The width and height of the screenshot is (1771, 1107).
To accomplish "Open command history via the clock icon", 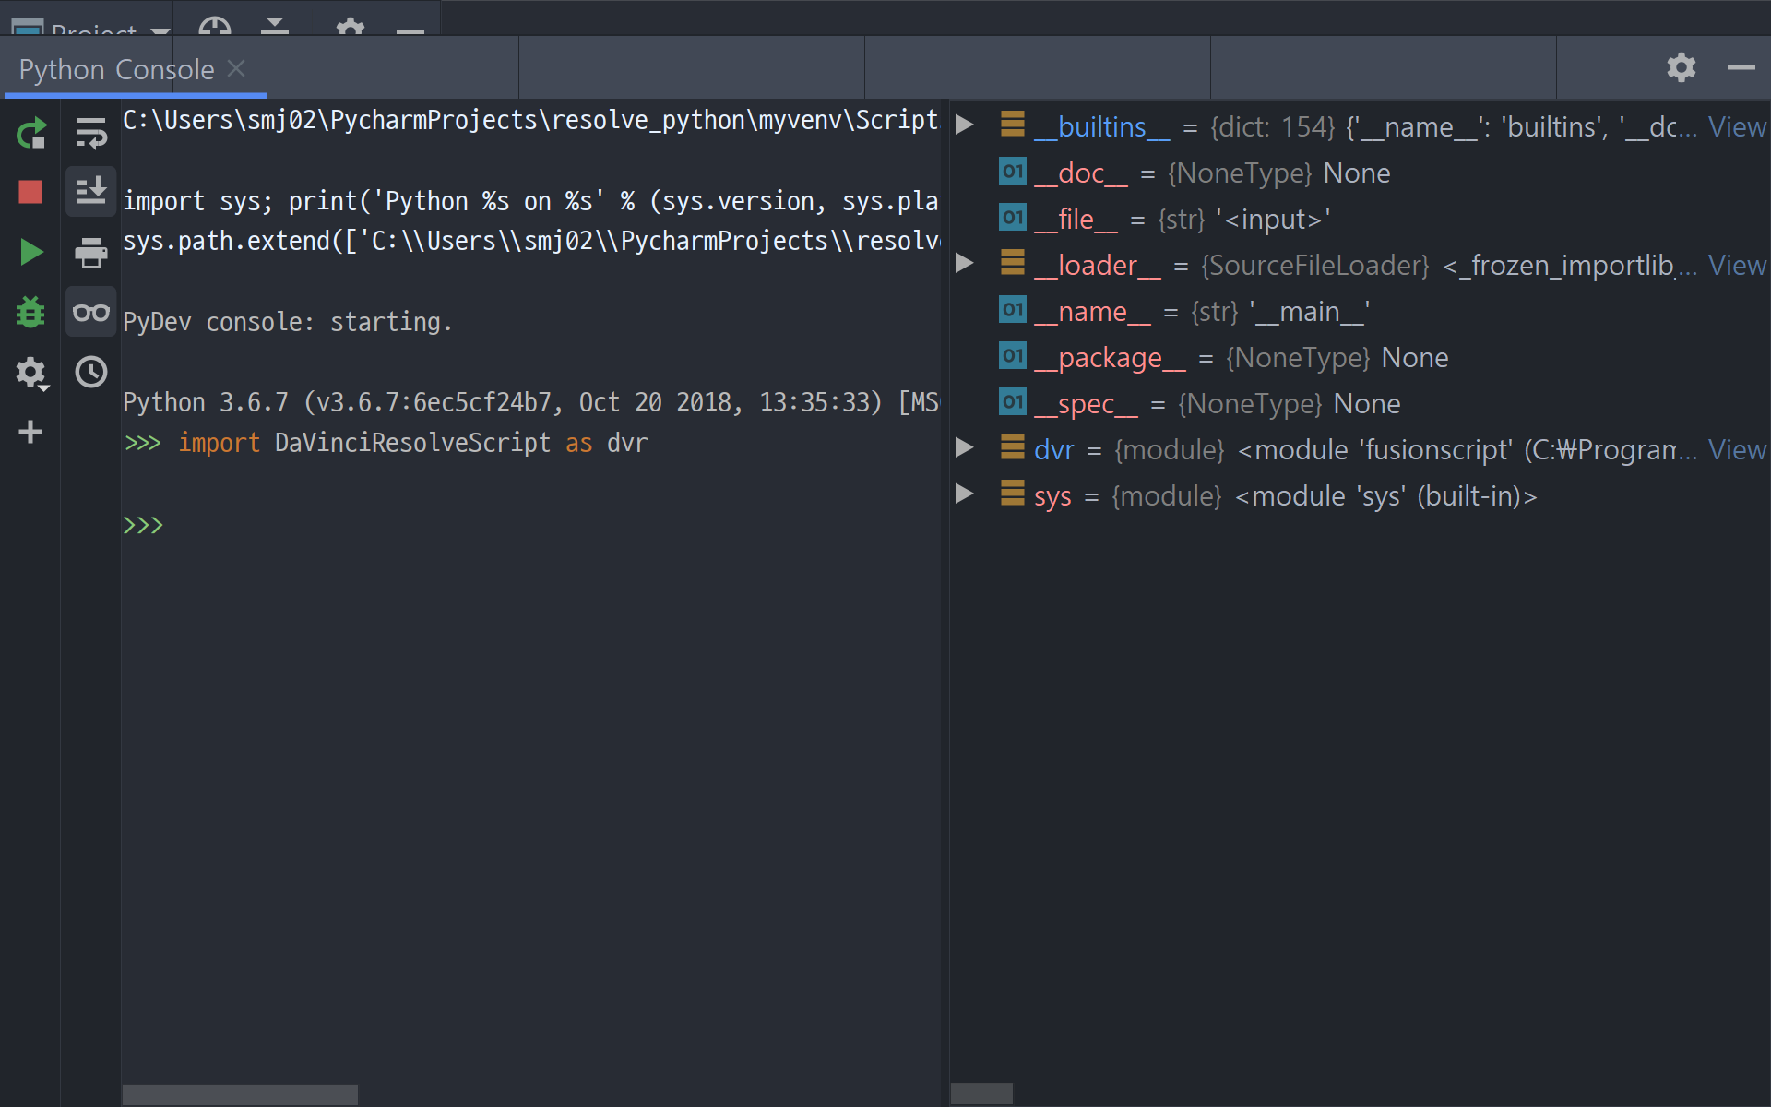I will [90, 372].
